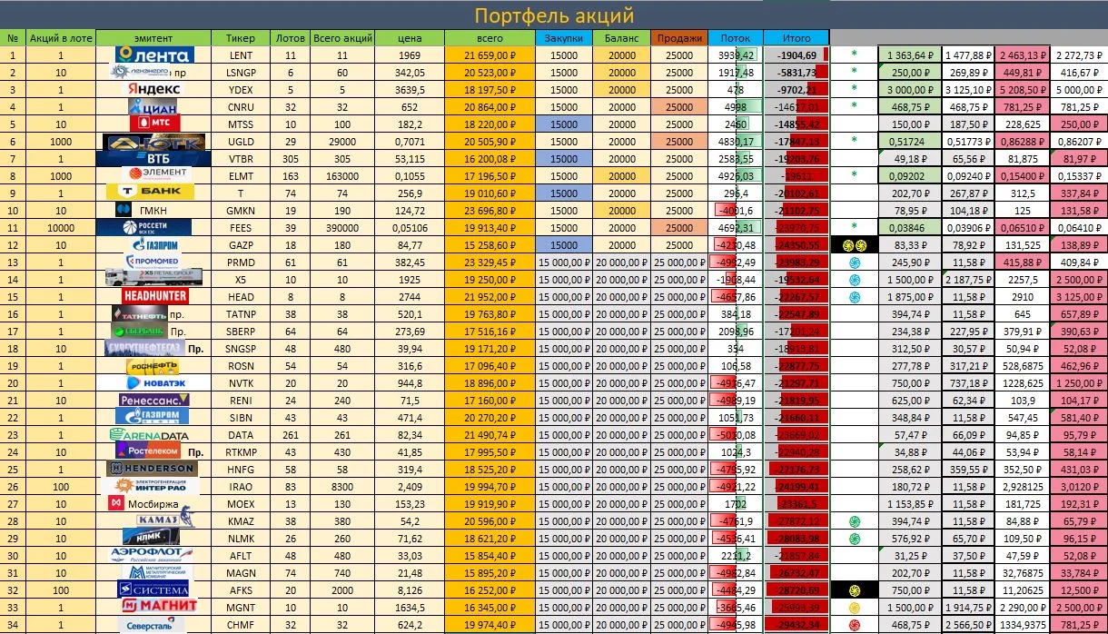1108x634 pixels.
Task: Click the red МТС logo
Action: [153, 124]
